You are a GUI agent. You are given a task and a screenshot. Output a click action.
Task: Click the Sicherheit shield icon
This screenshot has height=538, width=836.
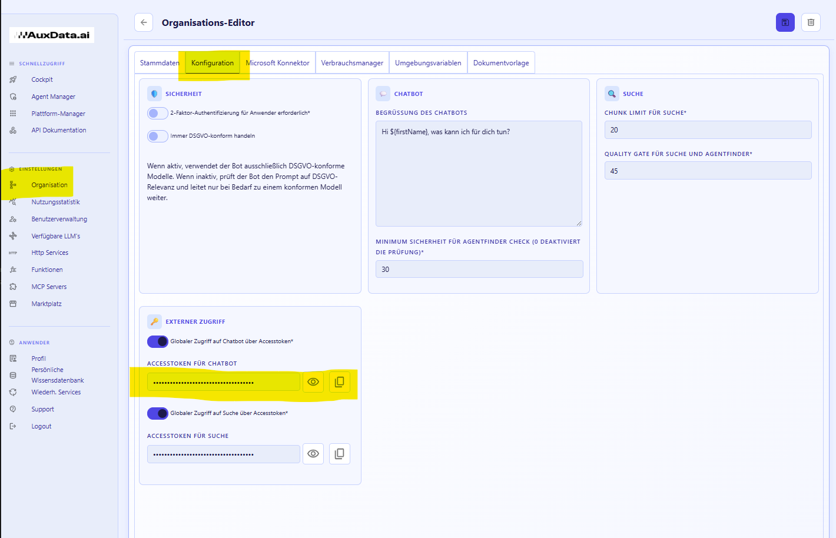tap(154, 94)
